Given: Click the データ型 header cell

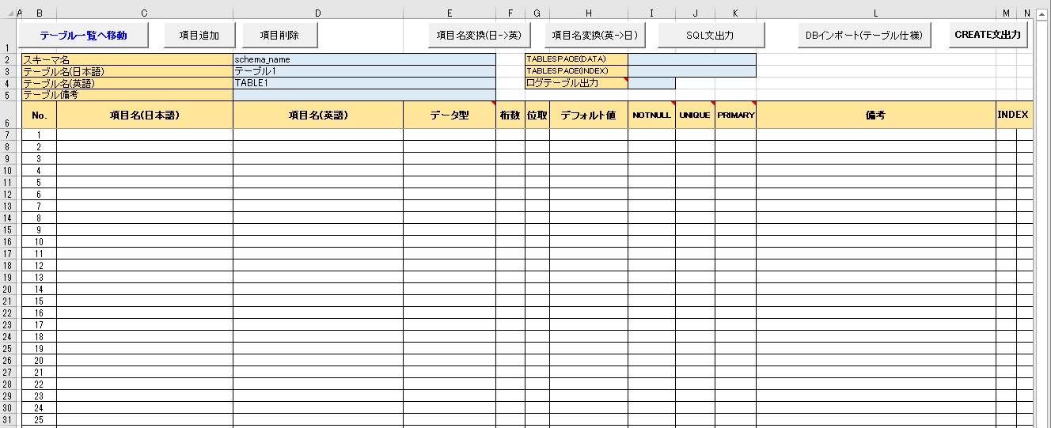Looking at the screenshot, I should point(450,115).
